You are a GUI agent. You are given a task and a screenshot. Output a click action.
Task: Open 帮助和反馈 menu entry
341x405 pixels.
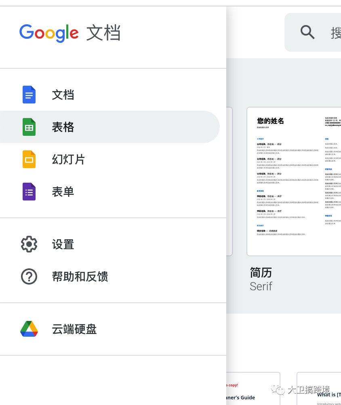click(110, 276)
